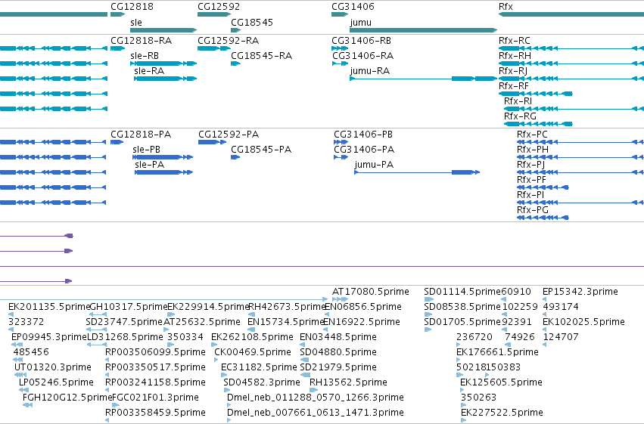The width and height of the screenshot is (644, 424).
Task: Open EST entry 323372
Action: [x=26, y=322]
